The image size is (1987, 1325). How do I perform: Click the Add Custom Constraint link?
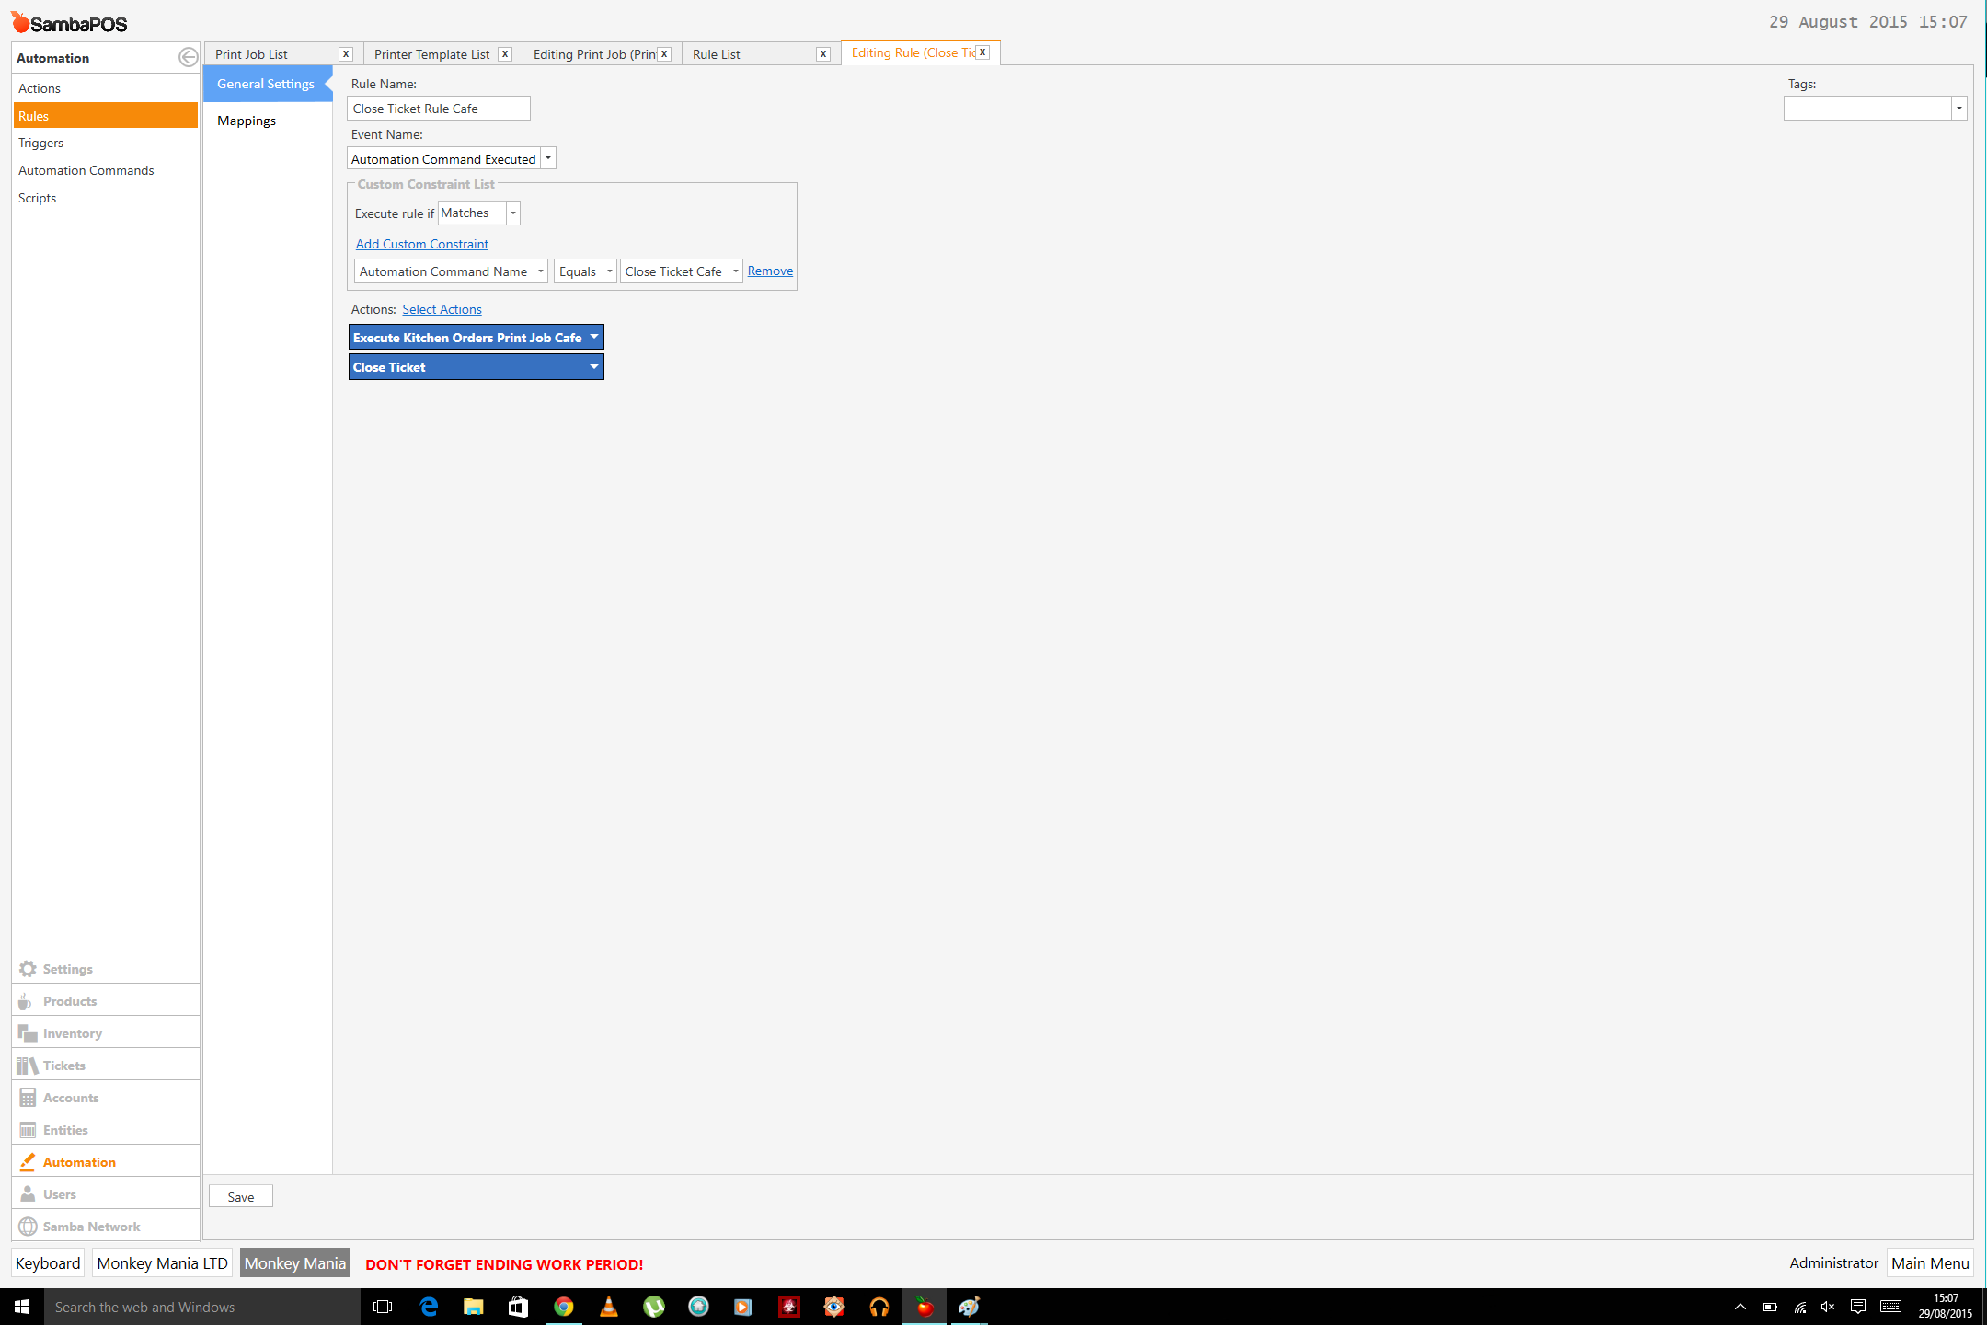point(422,244)
